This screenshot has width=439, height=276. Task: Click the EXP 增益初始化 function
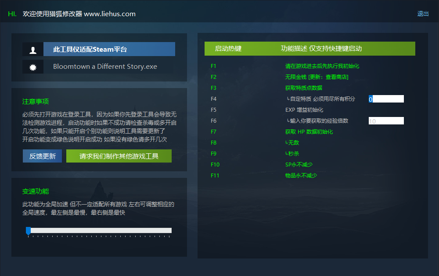[304, 110]
